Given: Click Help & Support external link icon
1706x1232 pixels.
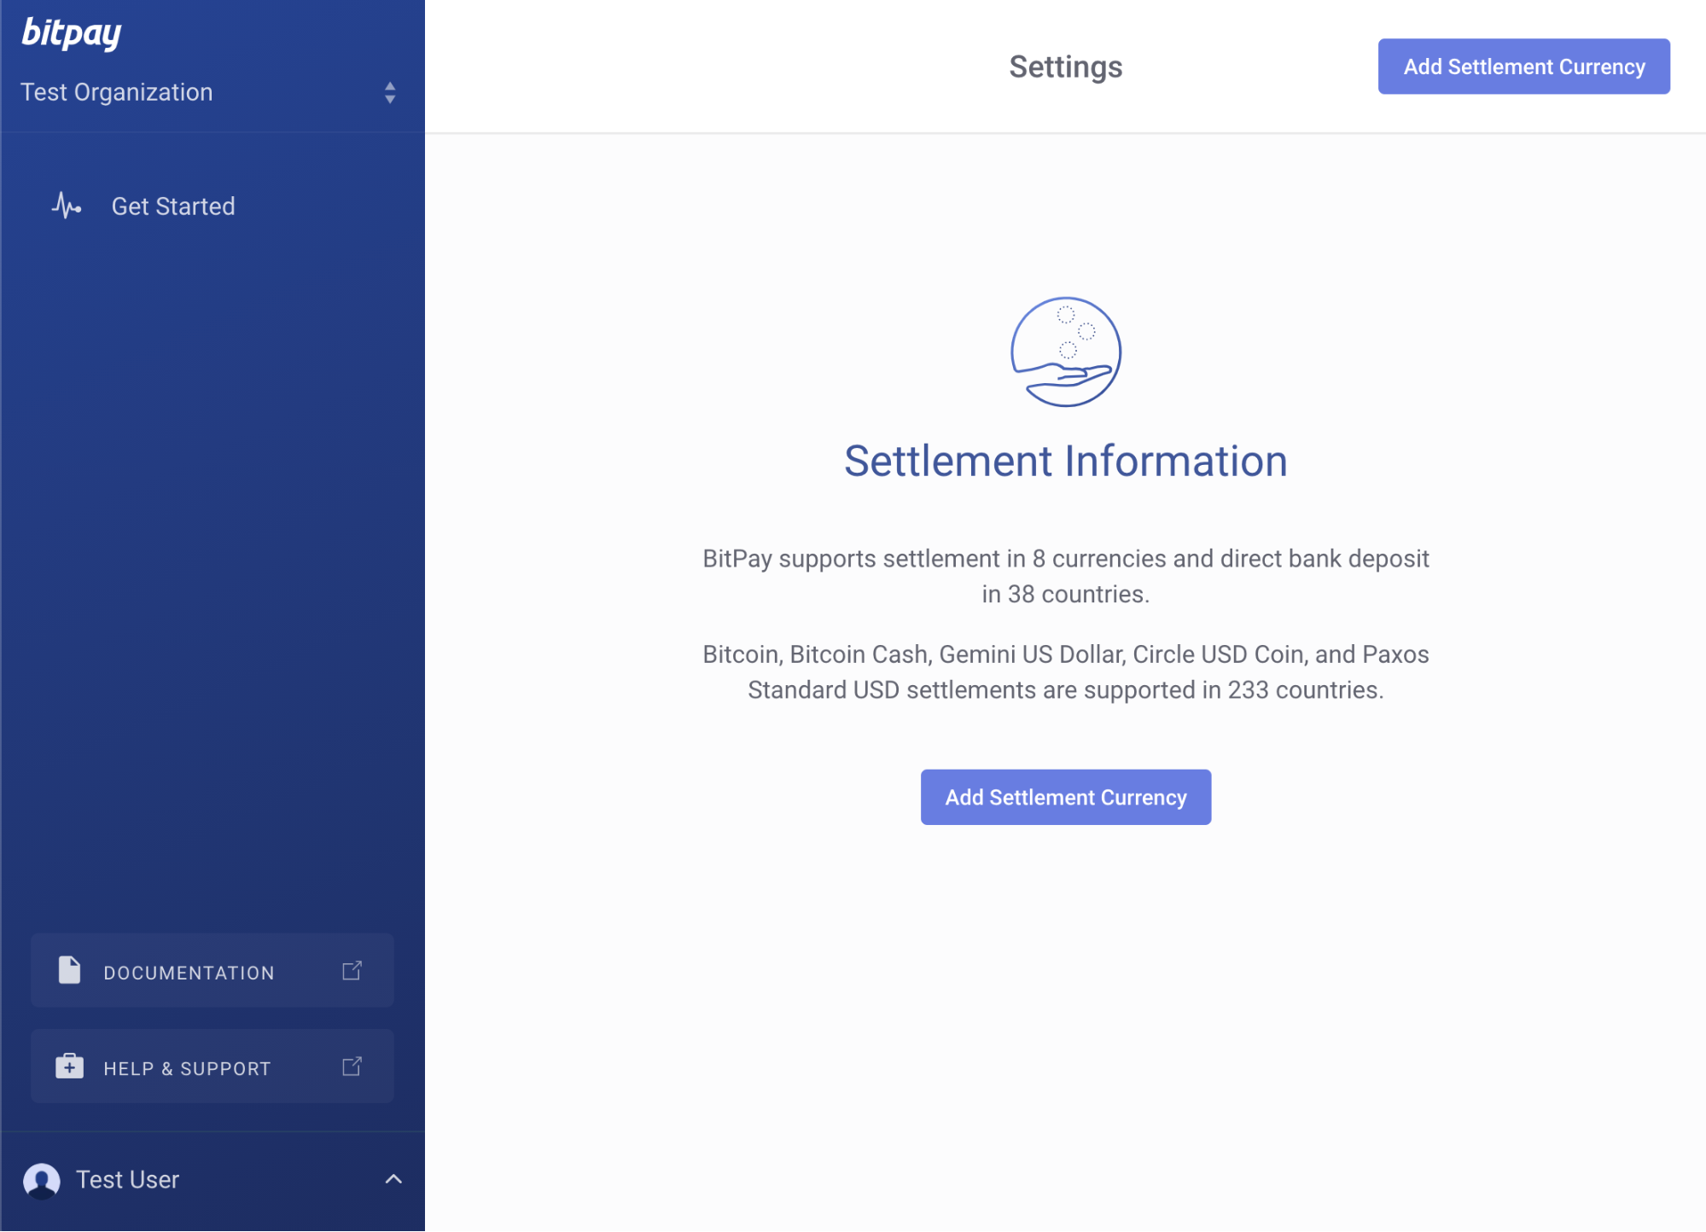Looking at the screenshot, I should pyautogui.click(x=352, y=1066).
